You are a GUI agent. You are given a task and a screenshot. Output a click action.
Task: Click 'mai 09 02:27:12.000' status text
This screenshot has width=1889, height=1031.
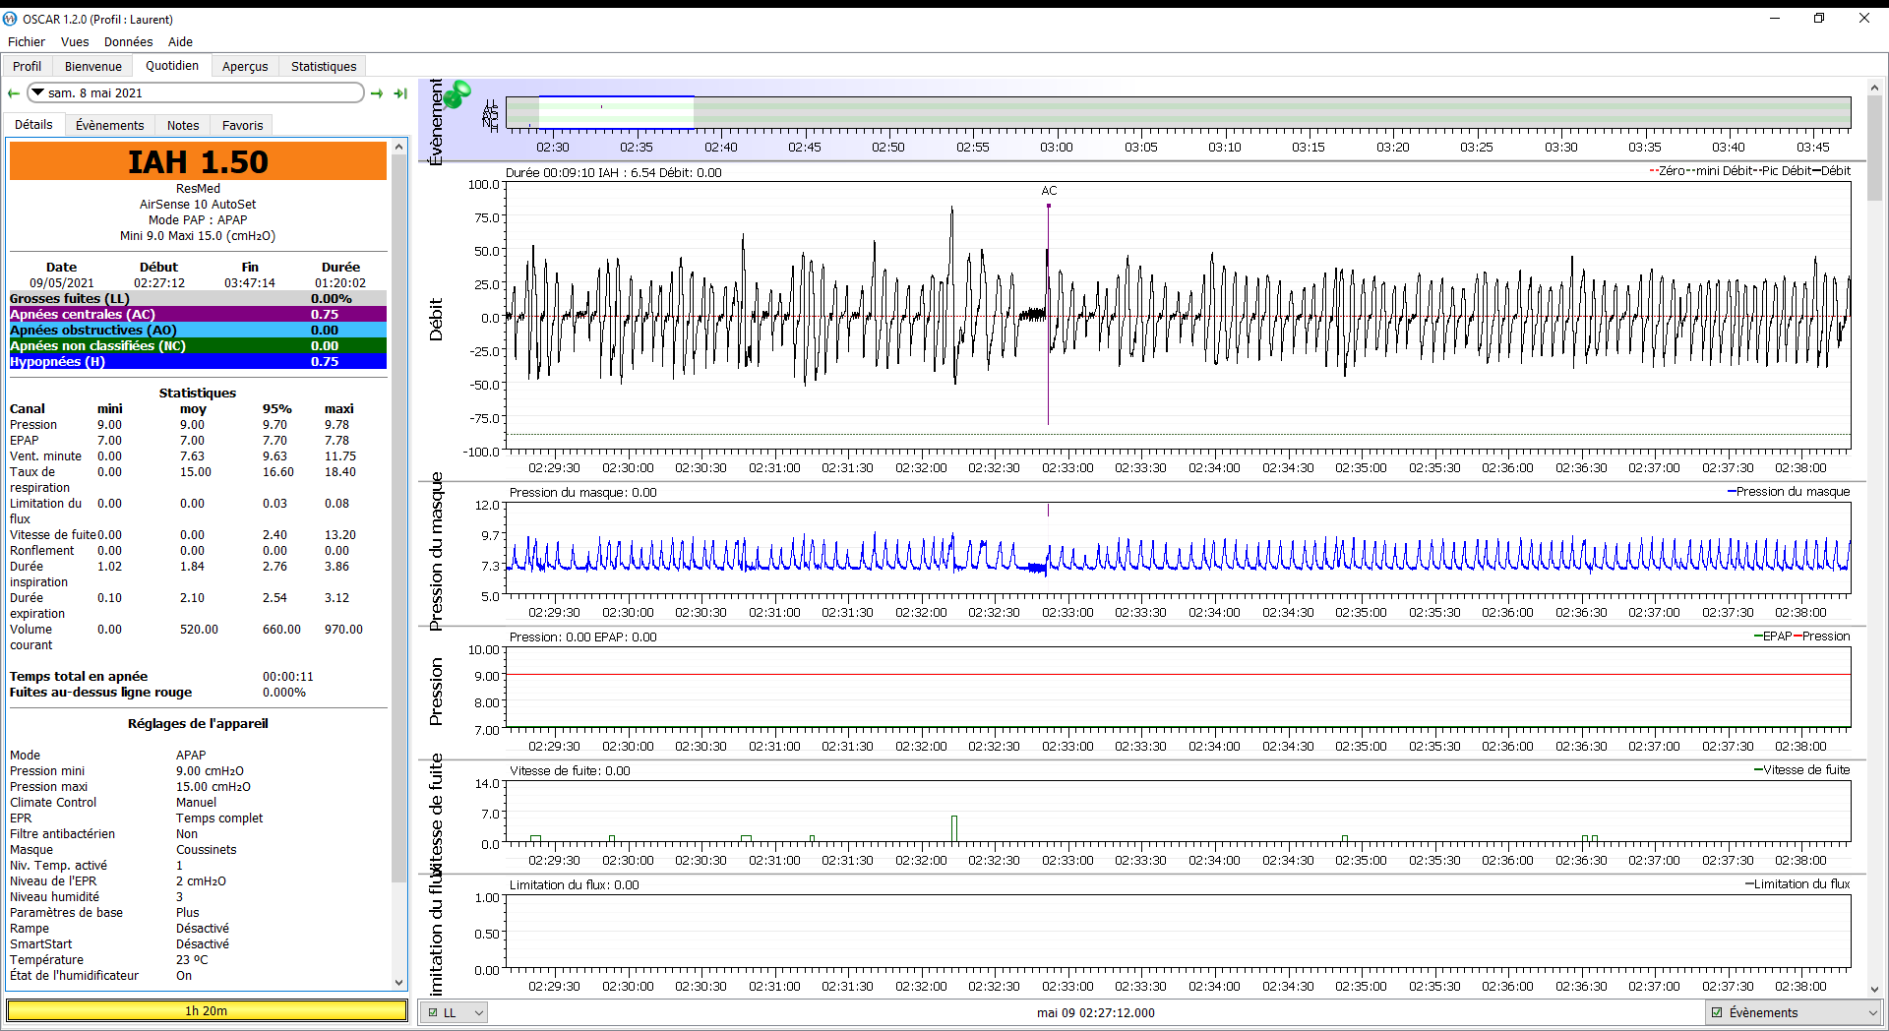tap(1096, 1012)
